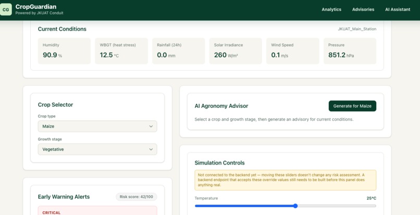The height and width of the screenshot is (215, 420).
Task: Click the 'Select a crop and growth stage' hint
Action: pyautogui.click(x=274, y=119)
